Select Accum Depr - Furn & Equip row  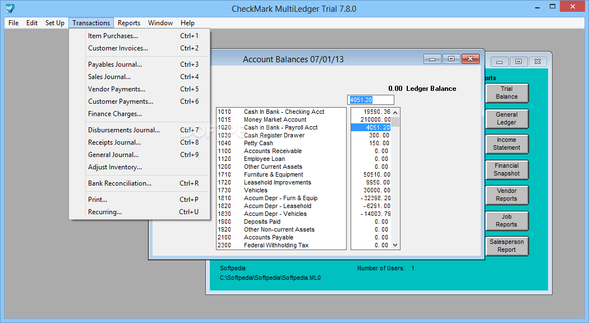pyautogui.click(x=282, y=199)
